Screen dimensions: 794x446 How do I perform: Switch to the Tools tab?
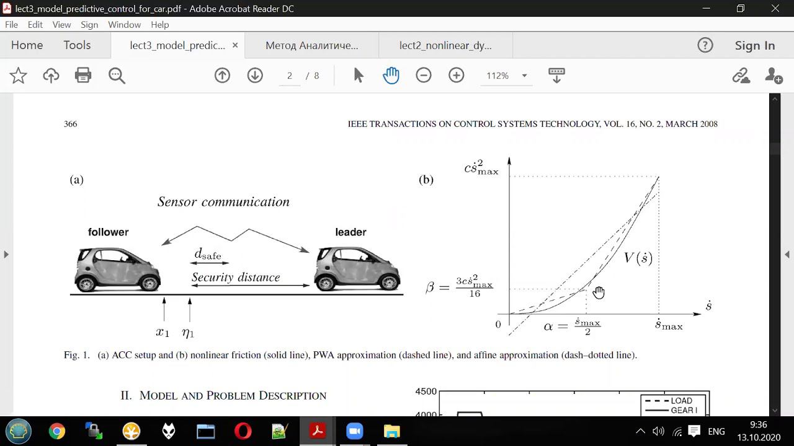click(x=77, y=45)
